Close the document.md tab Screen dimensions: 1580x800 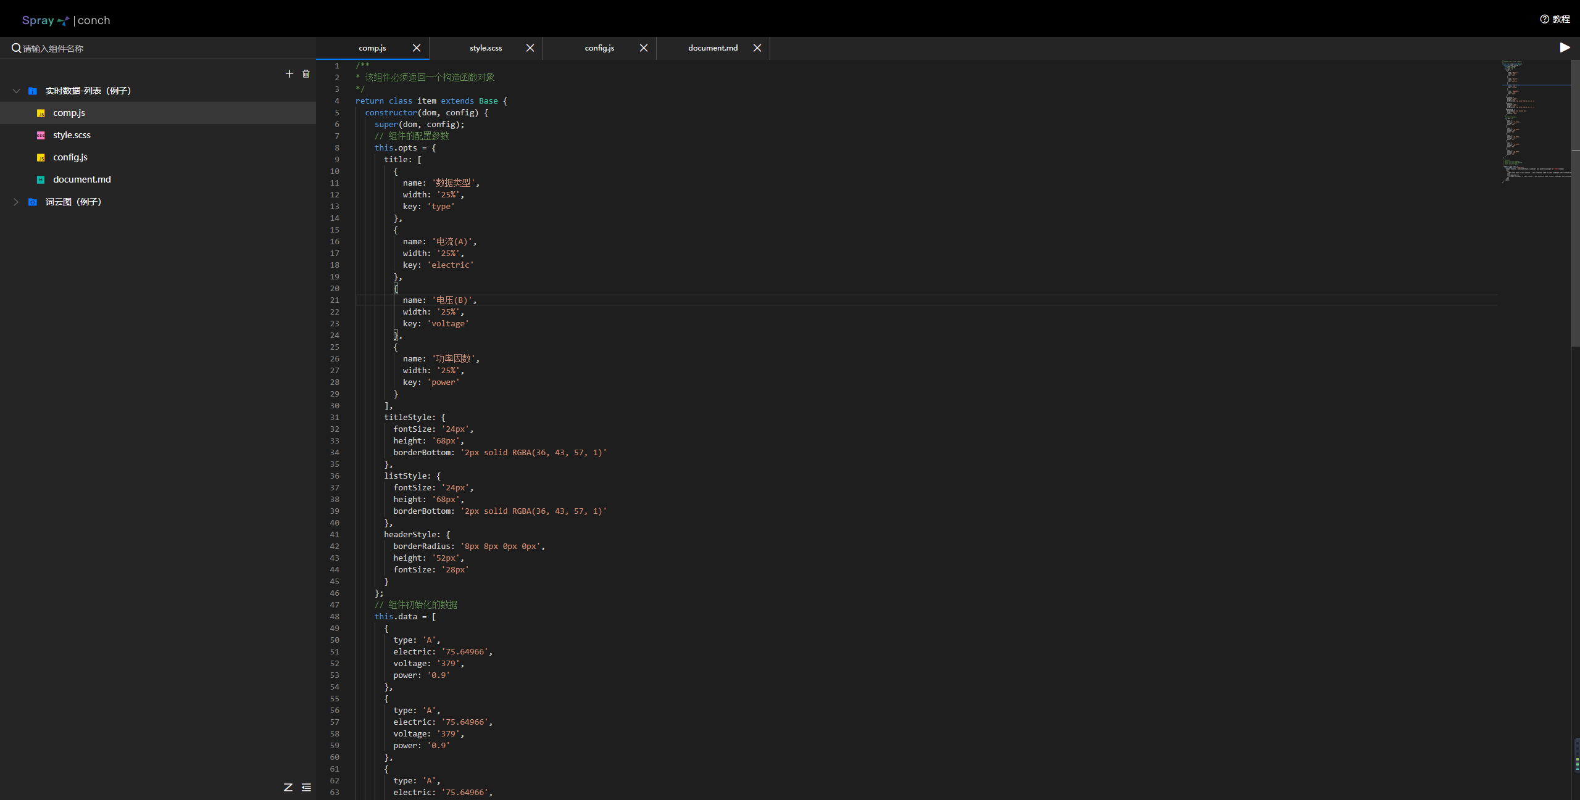click(757, 48)
